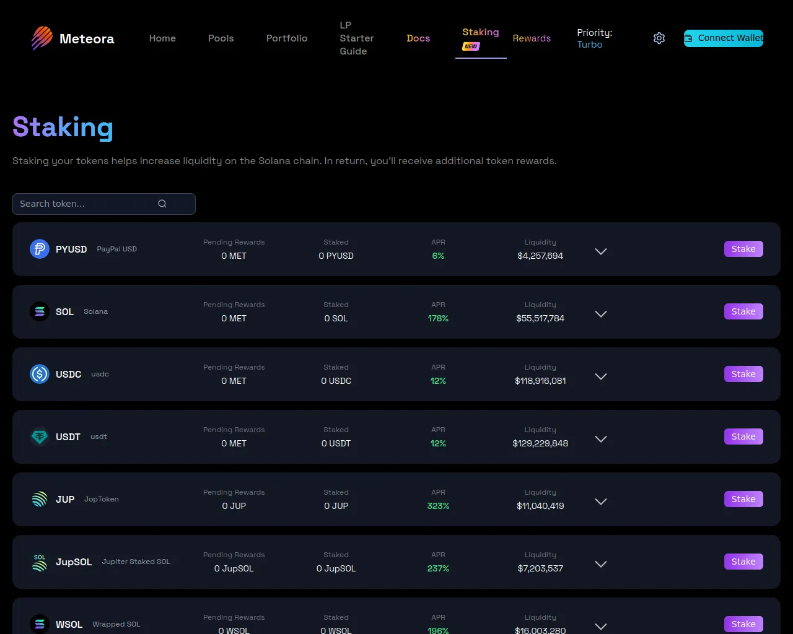Expand the JUP staking row
The height and width of the screenshot is (634, 793).
(600, 502)
